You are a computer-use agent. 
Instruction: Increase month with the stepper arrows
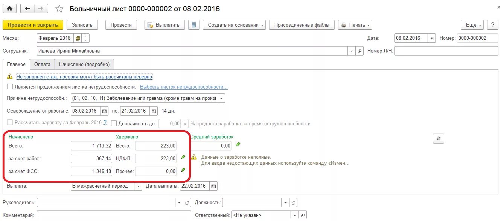(86, 36)
